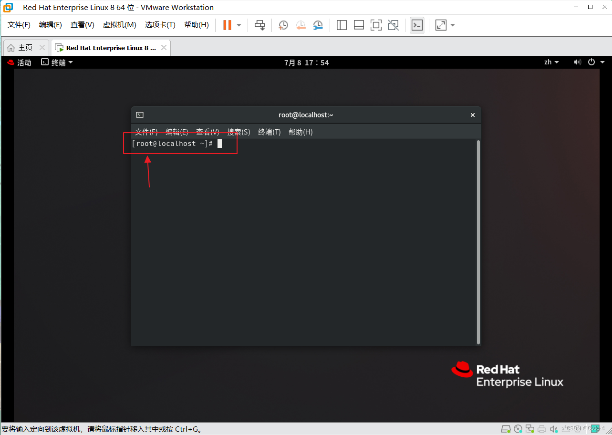Open terminal 搜索(S) menu
Screen dimensions: 612x435
tap(239, 132)
